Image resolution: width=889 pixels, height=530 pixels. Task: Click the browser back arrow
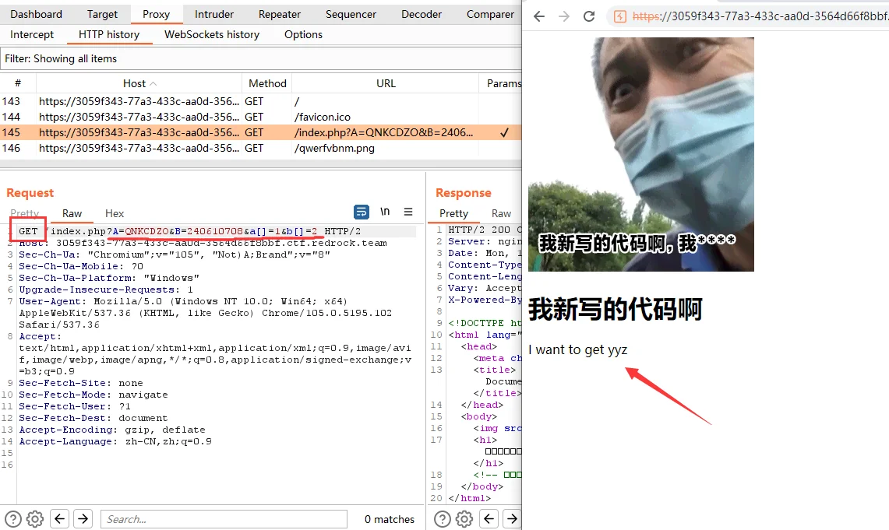(x=539, y=16)
